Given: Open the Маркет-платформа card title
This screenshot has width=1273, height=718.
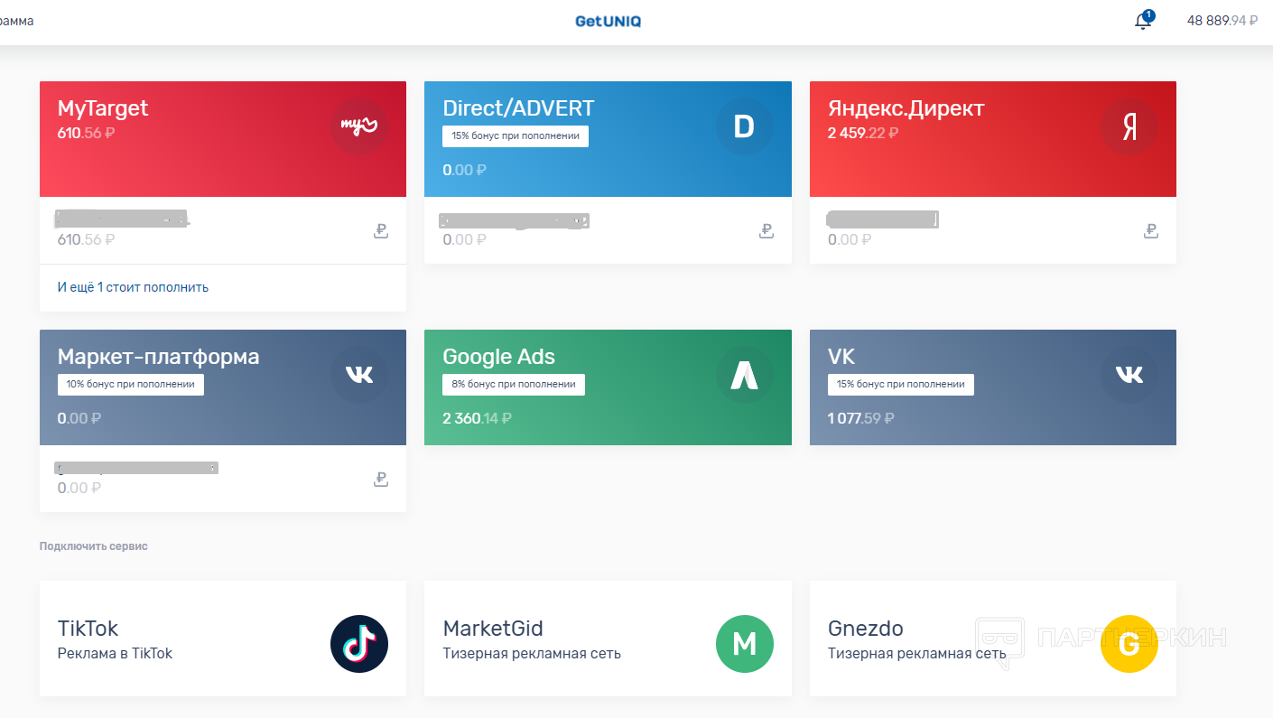Looking at the screenshot, I should tap(158, 357).
